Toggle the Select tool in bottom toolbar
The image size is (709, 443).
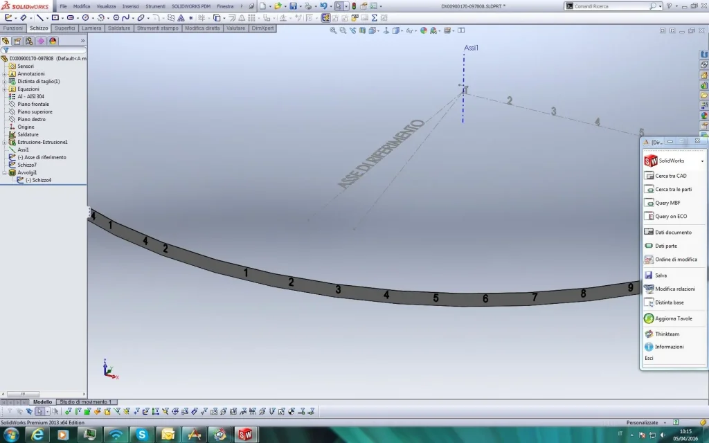[x=39, y=411]
